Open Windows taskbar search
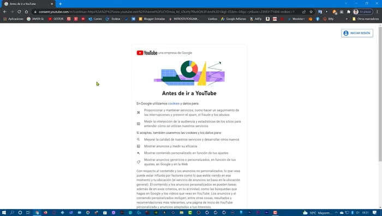382x216 pixels. click(12, 213)
